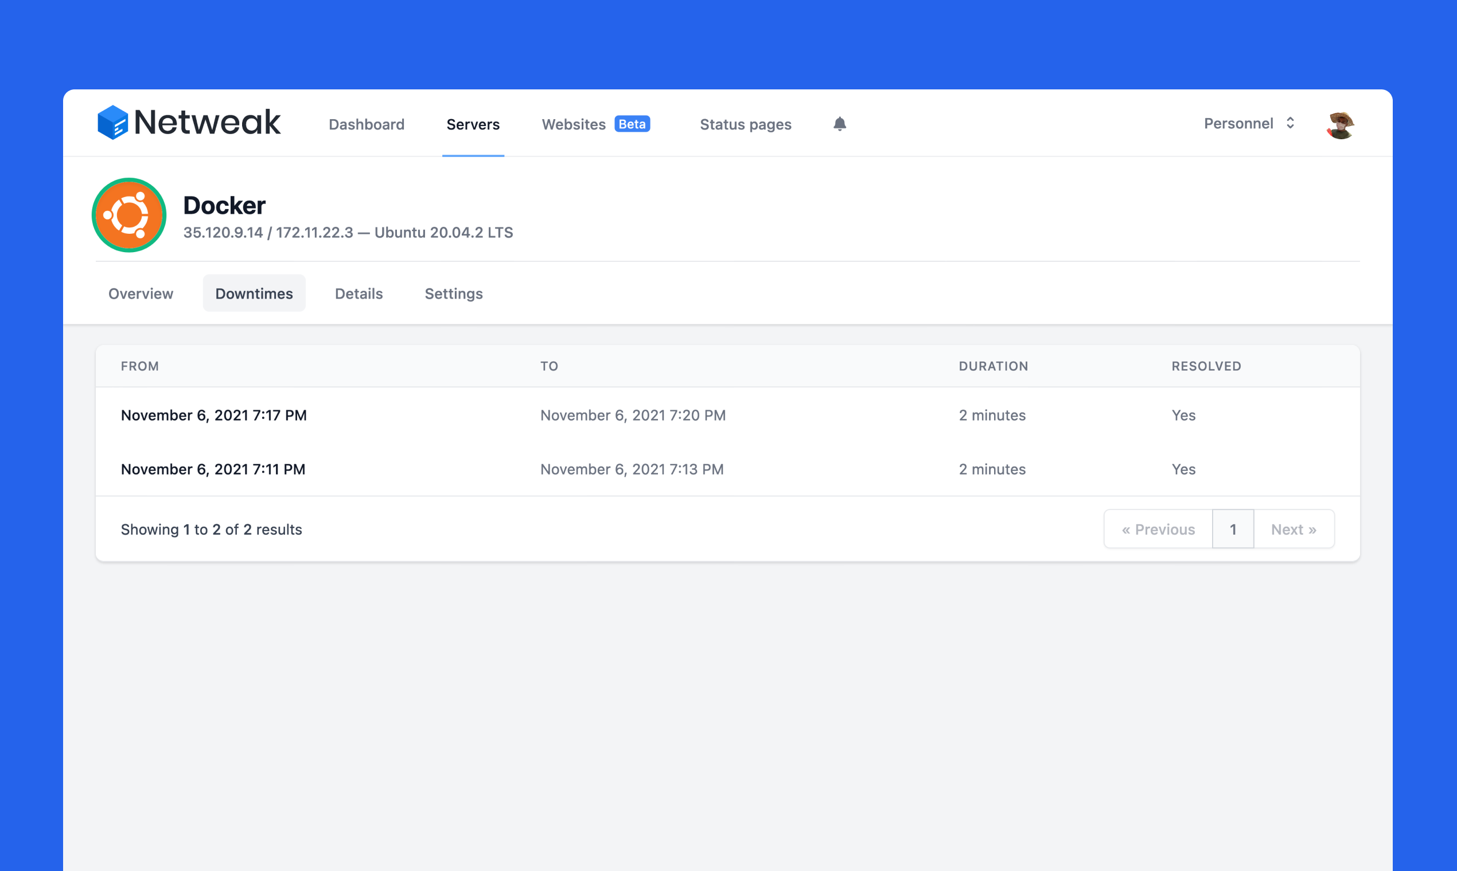Click the user avatar picture
The image size is (1457, 871).
click(1340, 124)
